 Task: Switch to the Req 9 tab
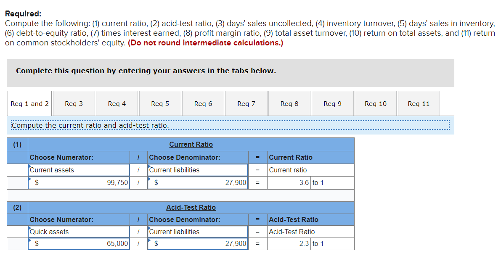pos(333,103)
